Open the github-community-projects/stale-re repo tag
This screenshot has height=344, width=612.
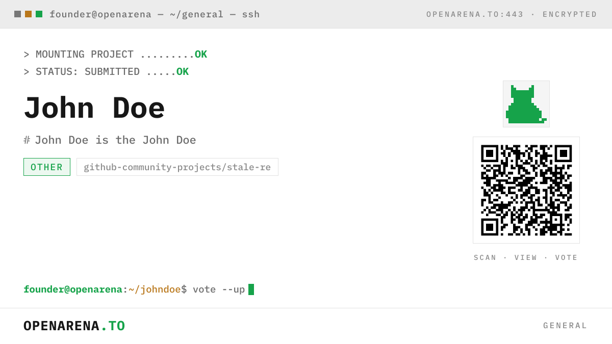pyautogui.click(x=177, y=167)
